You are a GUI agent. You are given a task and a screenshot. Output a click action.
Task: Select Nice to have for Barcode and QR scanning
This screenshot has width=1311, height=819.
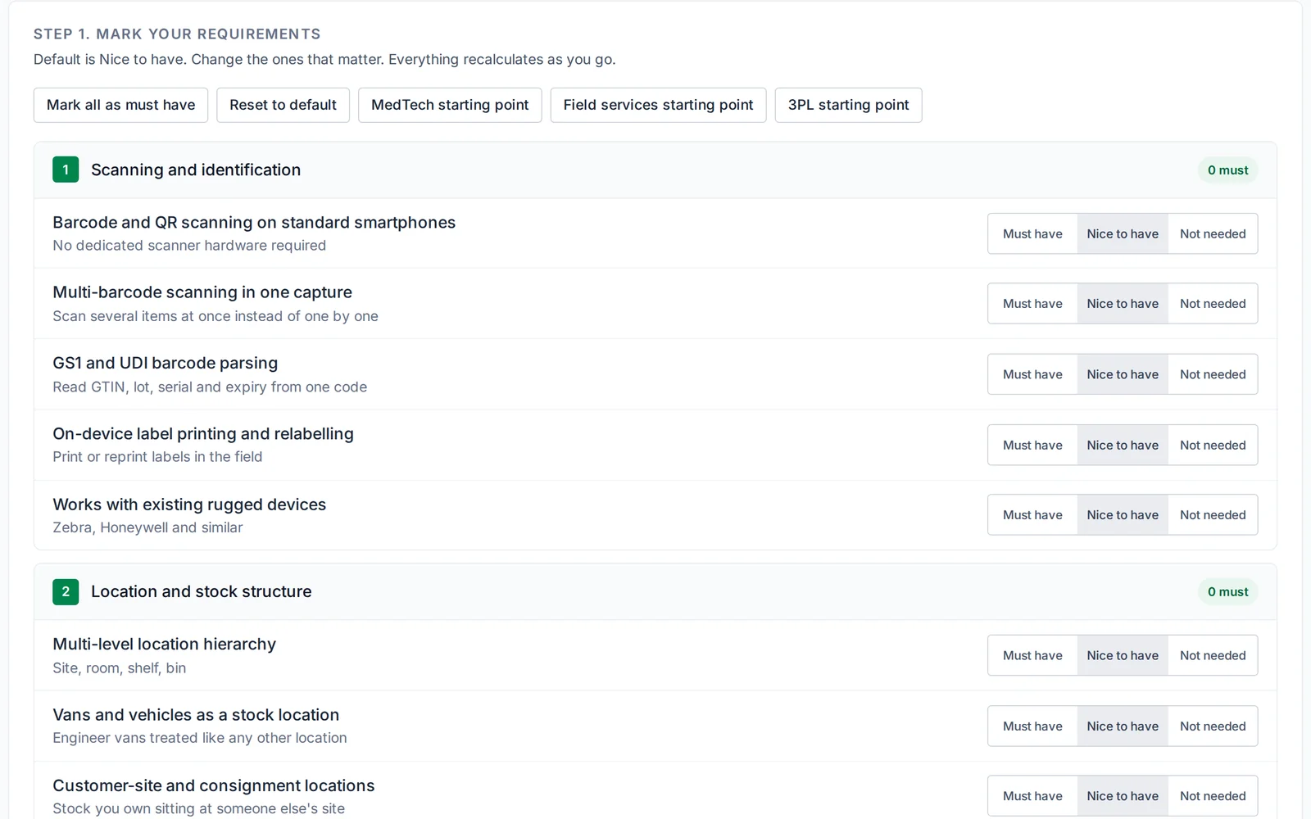1123,233
